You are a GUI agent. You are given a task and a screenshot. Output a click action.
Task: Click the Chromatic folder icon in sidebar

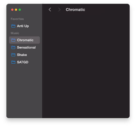(x=13, y=40)
